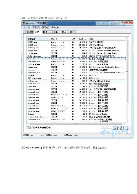Select the mscorsvw.exe process row

pos(76,73)
